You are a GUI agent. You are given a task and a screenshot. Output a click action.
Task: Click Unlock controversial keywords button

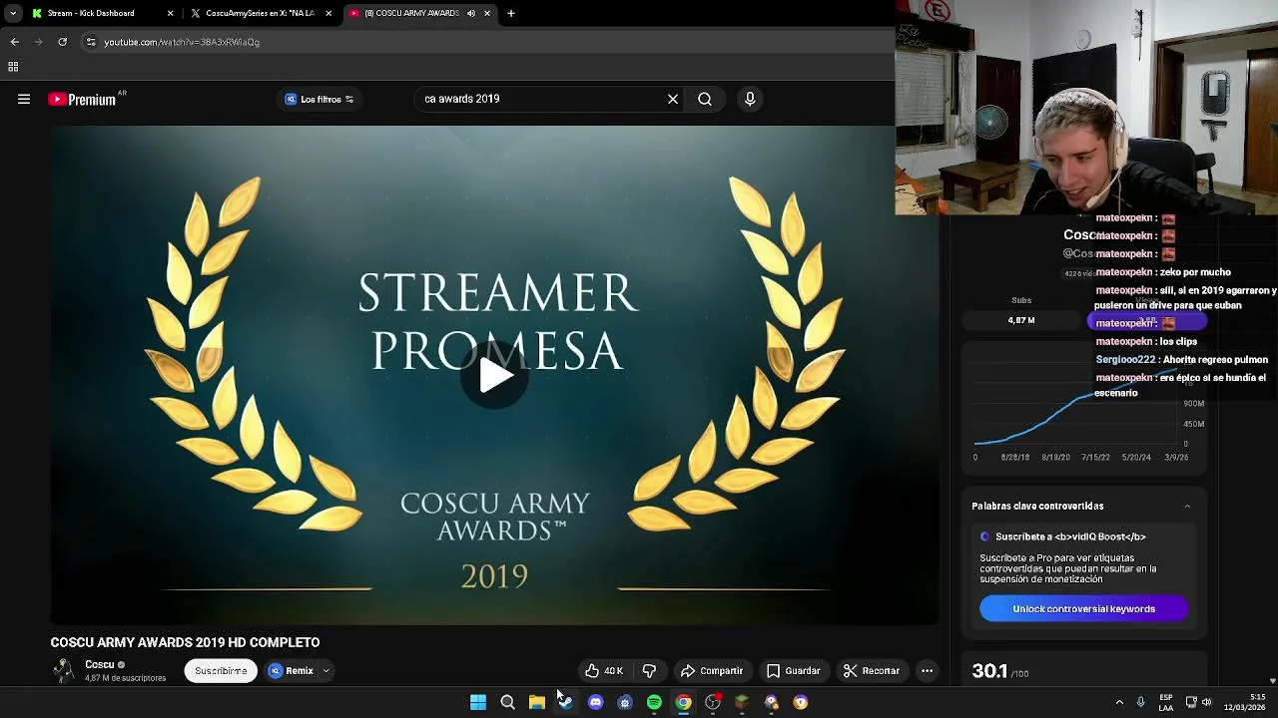coord(1083,608)
